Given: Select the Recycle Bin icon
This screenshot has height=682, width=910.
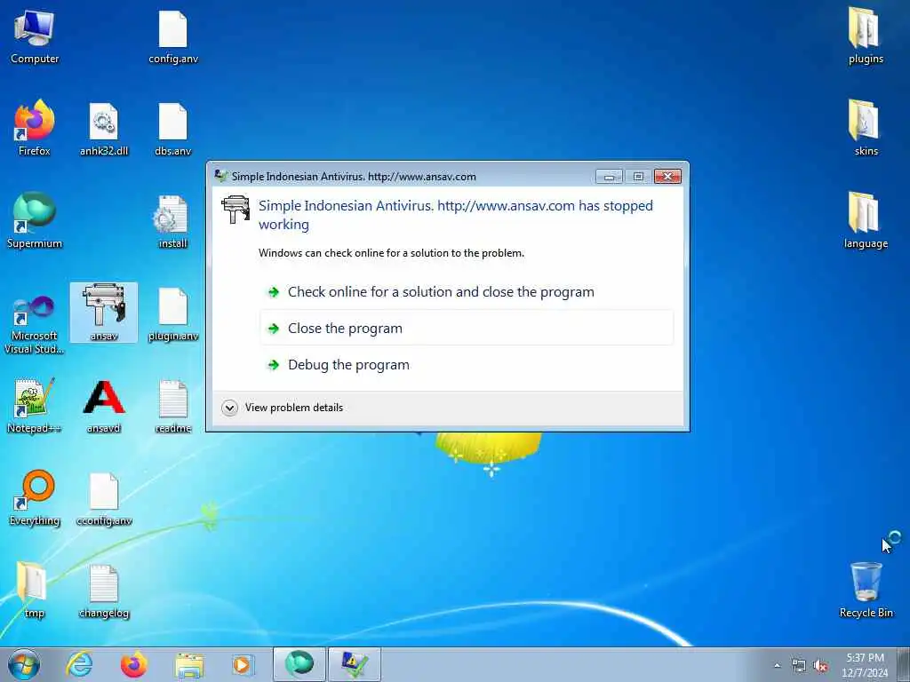Looking at the screenshot, I should pyautogui.click(x=866, y=590).
